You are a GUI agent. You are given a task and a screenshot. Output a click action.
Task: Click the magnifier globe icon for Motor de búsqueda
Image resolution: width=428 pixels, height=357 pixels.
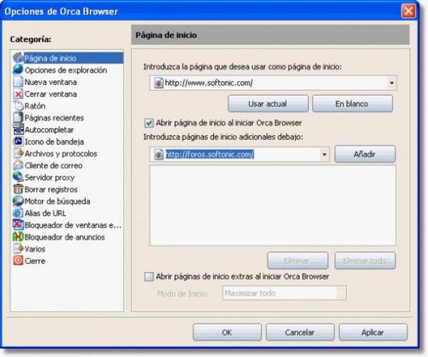click(18, 201)
